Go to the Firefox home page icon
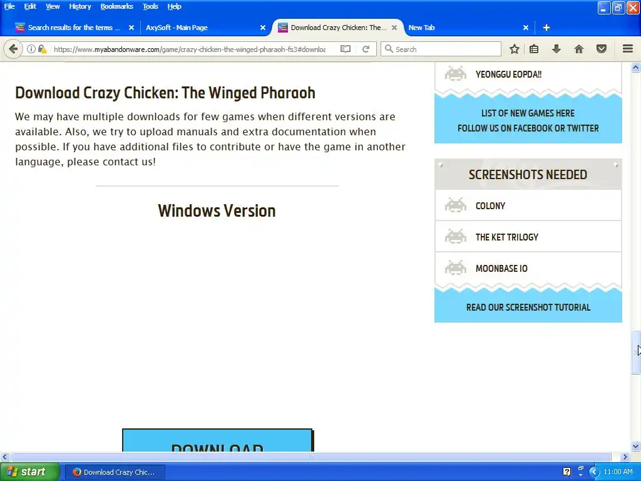Screen dimensions: 641x481 (x=579, y=49)
